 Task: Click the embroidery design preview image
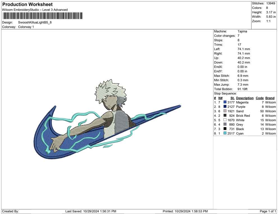click(107, 119)
